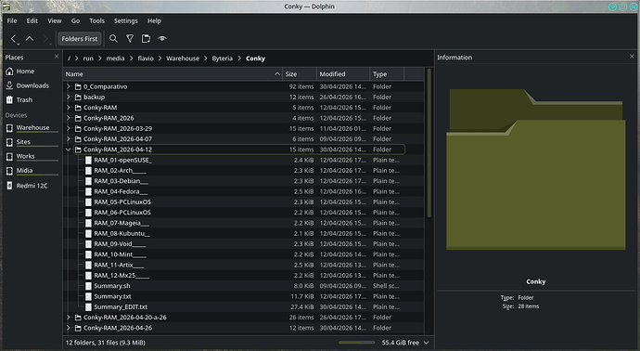Select file RAM_05-PCLinuxOS icon

[x=88, y=202]
